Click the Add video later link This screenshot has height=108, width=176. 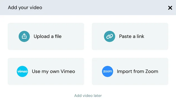click(x=88, y=96)
